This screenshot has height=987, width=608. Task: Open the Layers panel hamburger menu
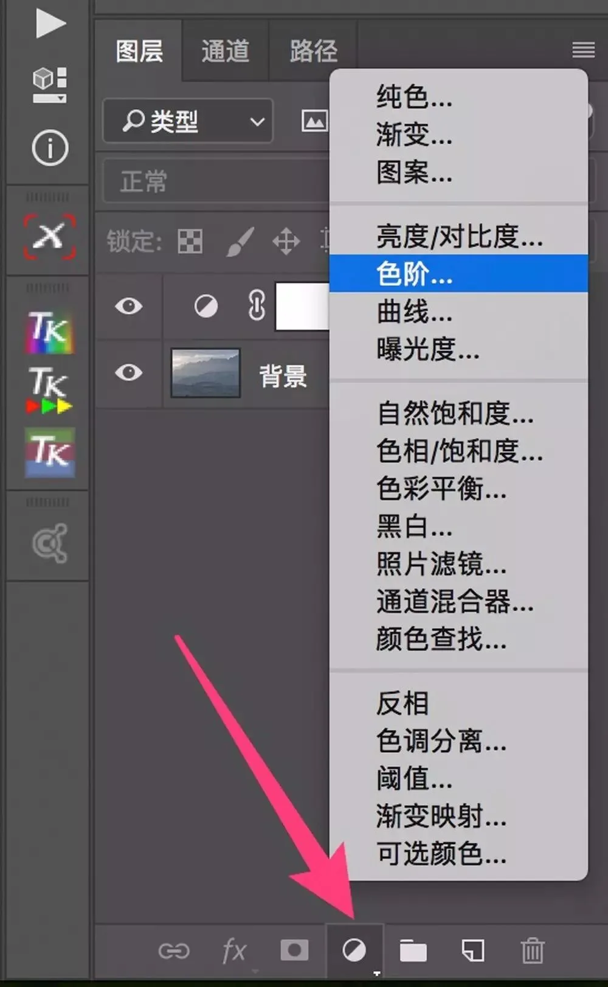pyautogui.click(x=583, y=50)
